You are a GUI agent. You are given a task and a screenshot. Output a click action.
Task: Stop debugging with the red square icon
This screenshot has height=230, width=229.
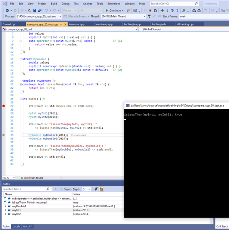150,10
